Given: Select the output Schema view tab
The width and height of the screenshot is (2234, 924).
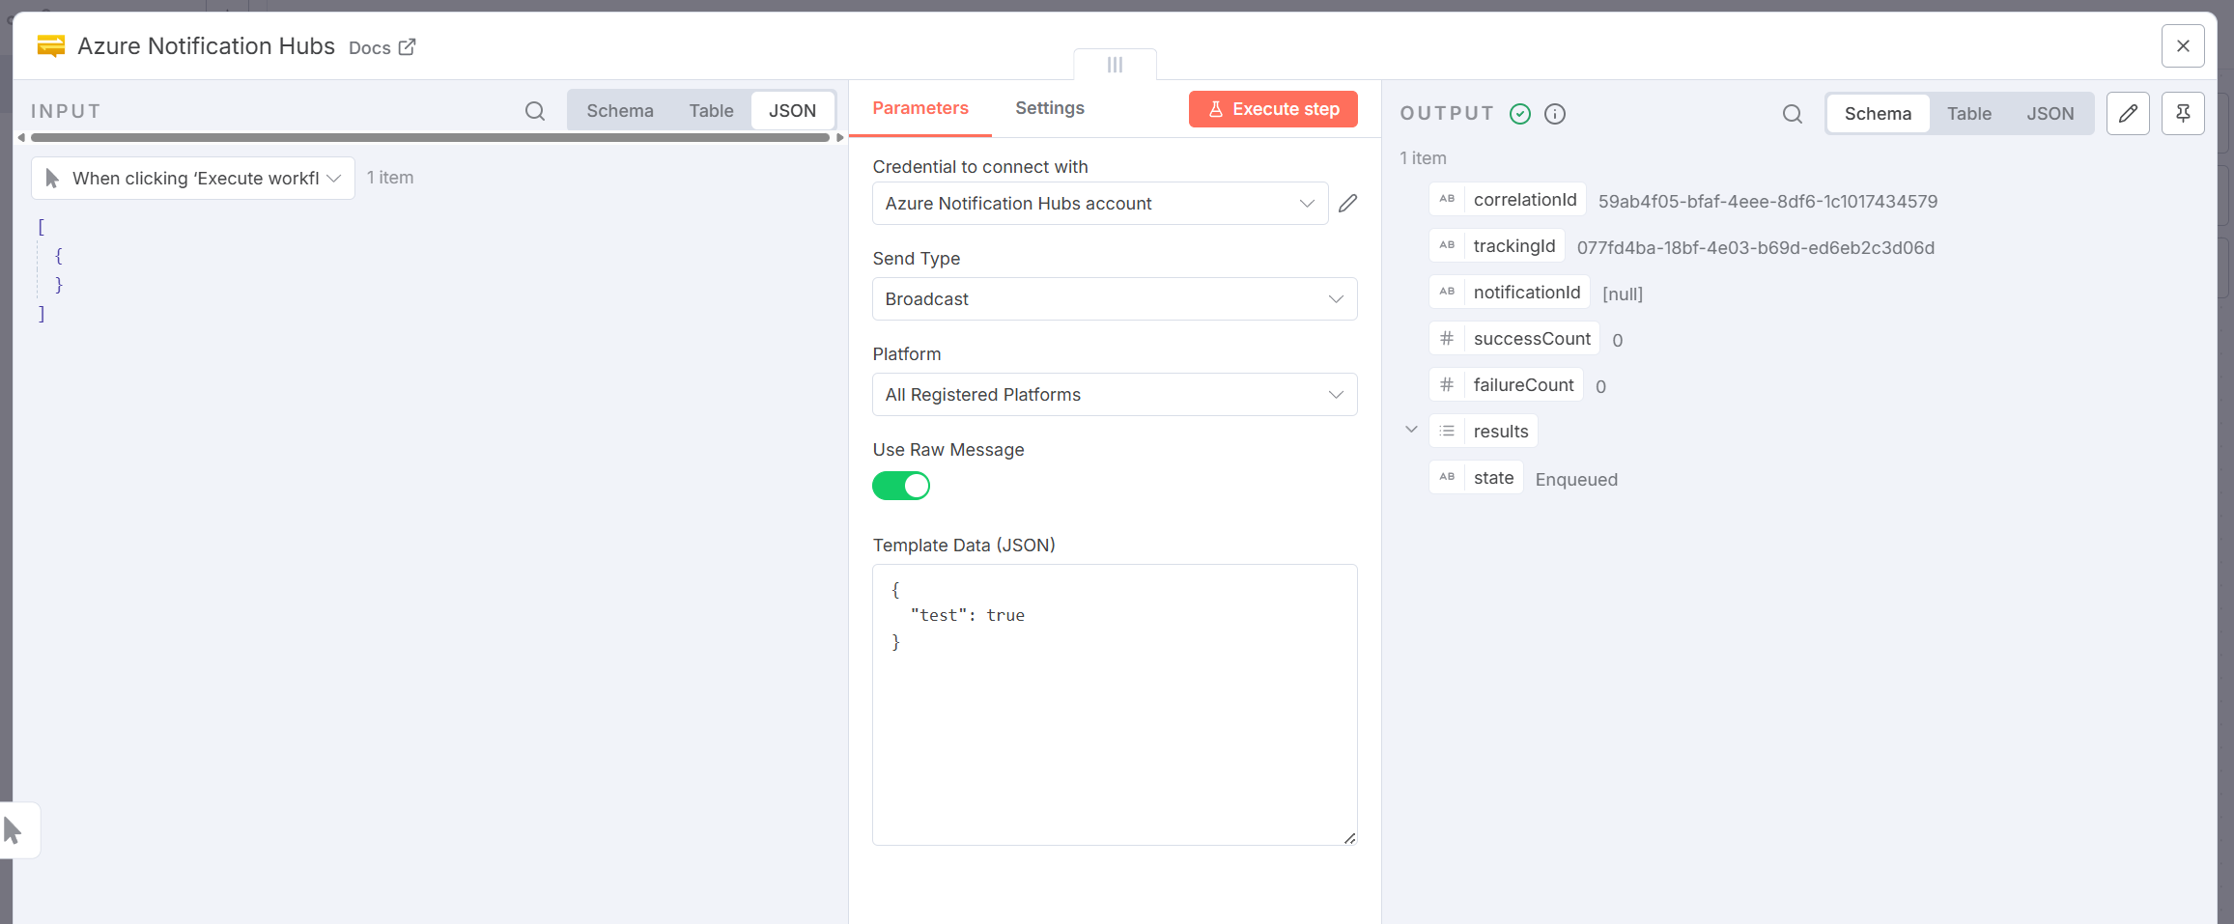Looking at the screenshot, I should pyautogui.click(x=1878, y=114).
